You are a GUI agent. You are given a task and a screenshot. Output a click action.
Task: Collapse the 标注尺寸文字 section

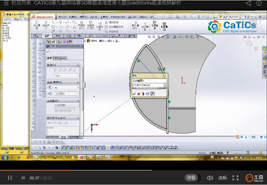click(x=78, y=118)
